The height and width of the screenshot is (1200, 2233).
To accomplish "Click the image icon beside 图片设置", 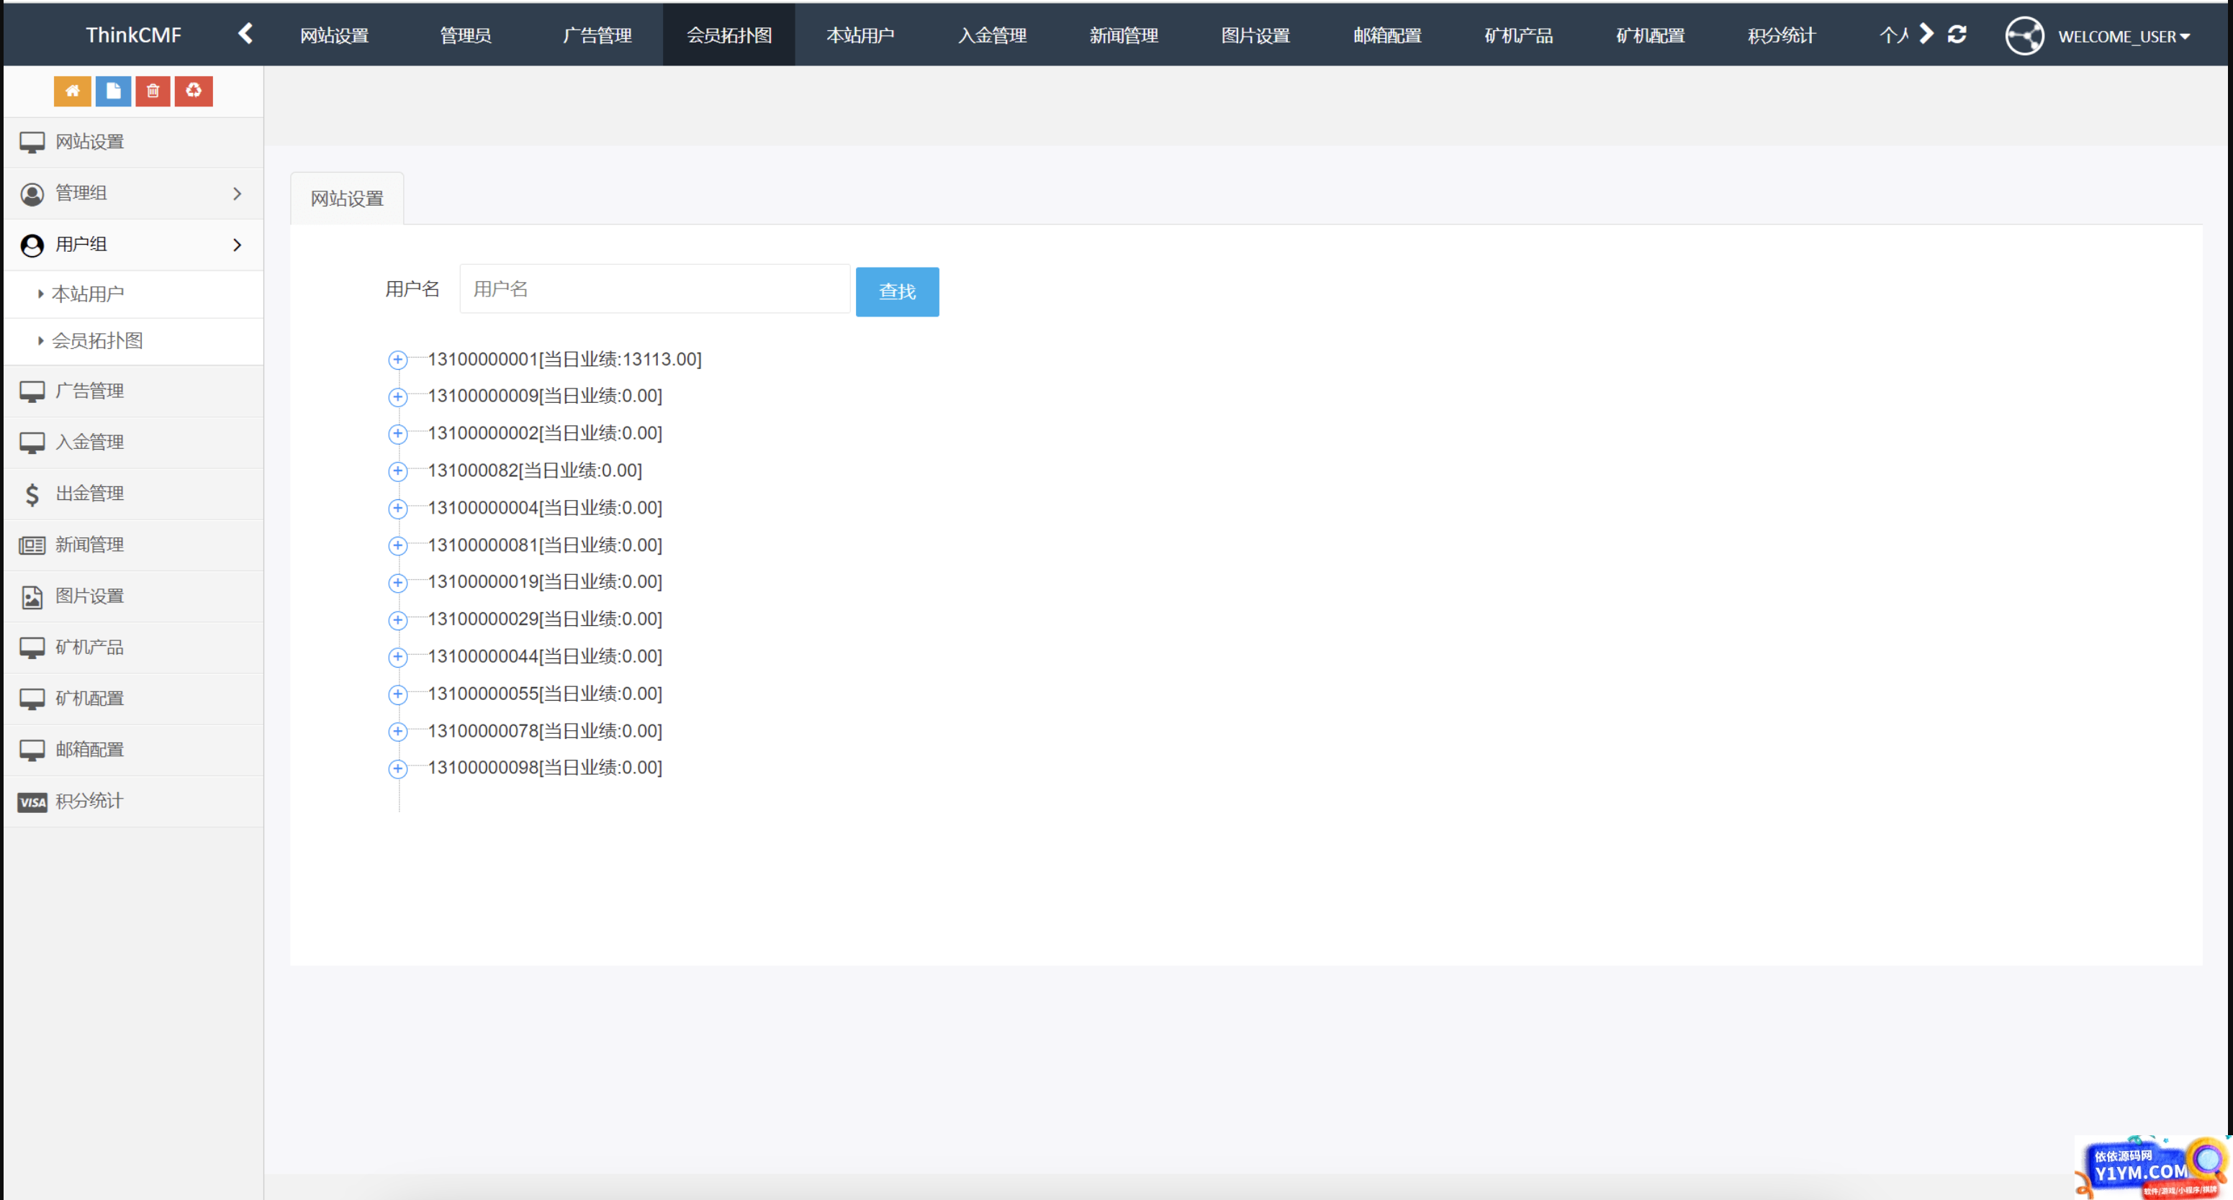I will (x=32, y=597).
